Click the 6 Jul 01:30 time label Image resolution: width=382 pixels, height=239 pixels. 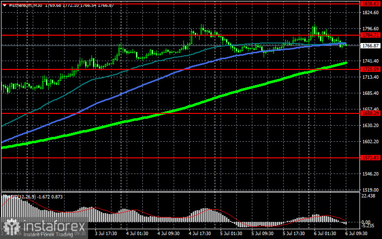325,234
